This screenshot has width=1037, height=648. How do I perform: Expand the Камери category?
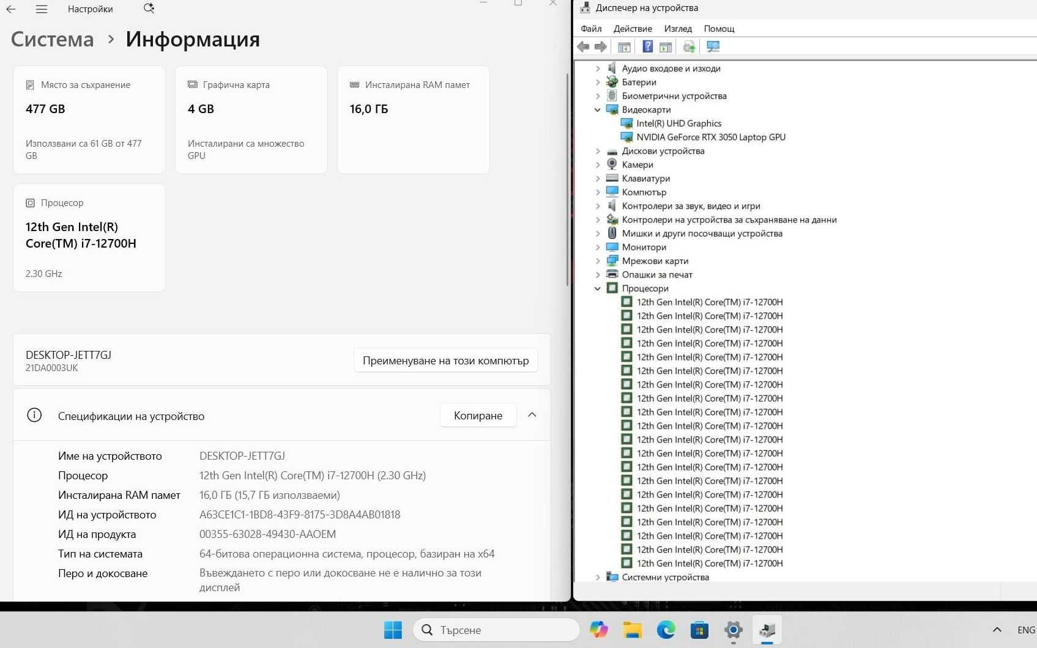pyautogui.click(x=598, y=164)
